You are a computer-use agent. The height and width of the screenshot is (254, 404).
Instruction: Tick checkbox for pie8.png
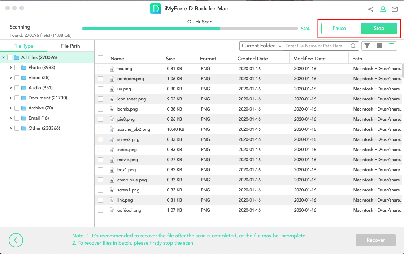tap(100, 119)
